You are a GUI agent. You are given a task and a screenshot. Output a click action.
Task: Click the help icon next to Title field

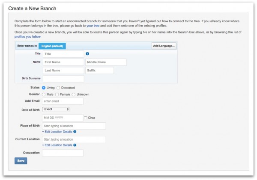[x=87, y=54]
